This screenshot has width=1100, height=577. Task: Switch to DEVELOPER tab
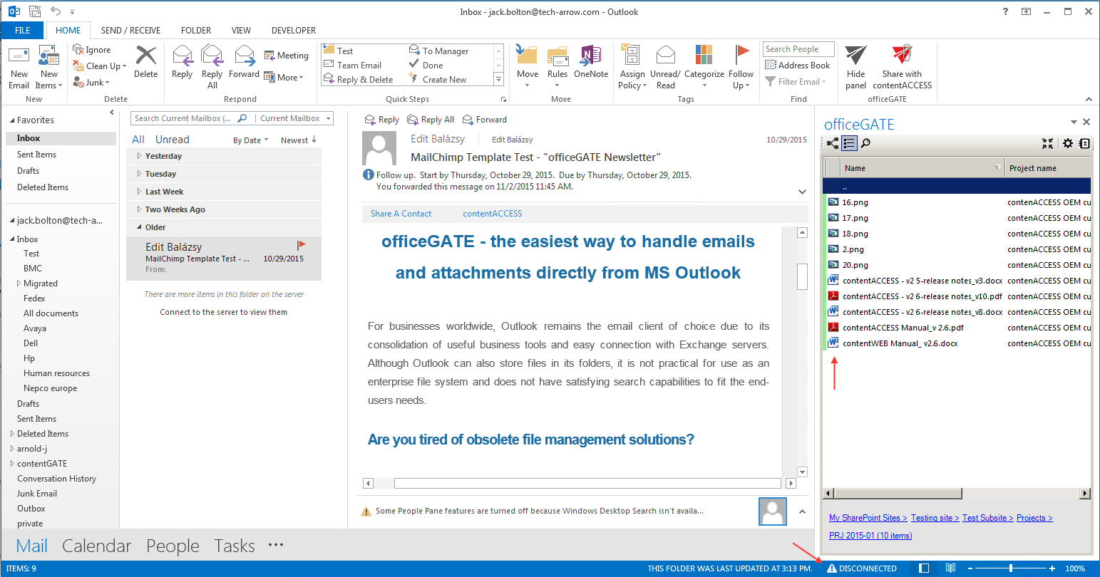(294, 31)
